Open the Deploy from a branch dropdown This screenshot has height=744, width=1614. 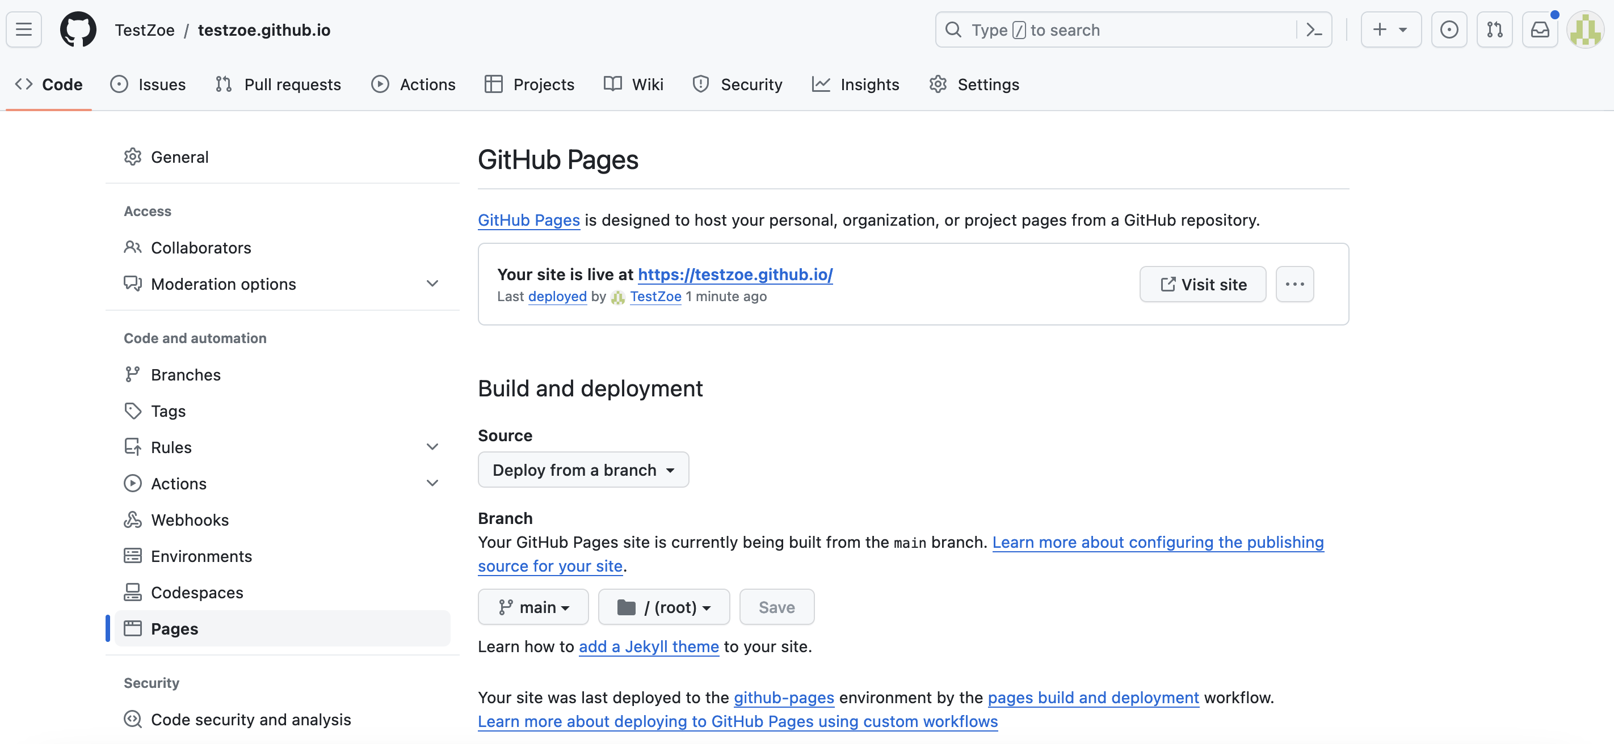(x=583, y=470)
